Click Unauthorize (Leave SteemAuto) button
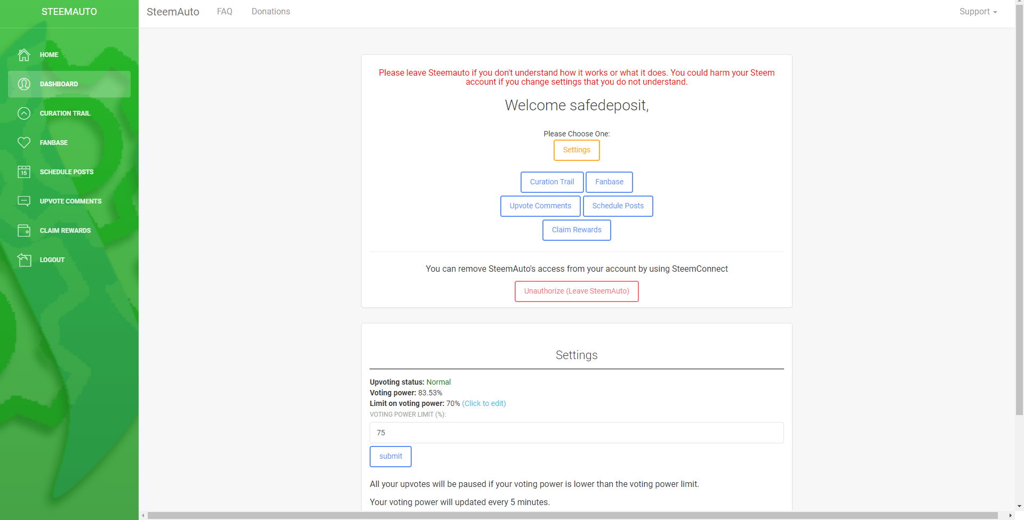This screenshot has width=1024, height=520. pyautogui.click(x=577, y=291)
